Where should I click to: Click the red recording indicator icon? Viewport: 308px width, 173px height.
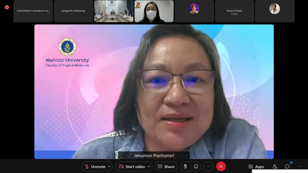pyautogui.click(x=7, y=7)
